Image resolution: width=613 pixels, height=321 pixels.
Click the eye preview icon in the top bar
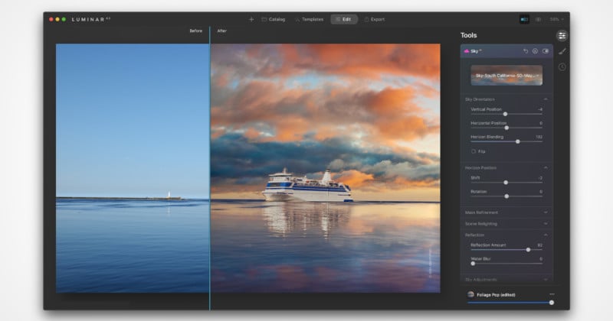[538, 19]
